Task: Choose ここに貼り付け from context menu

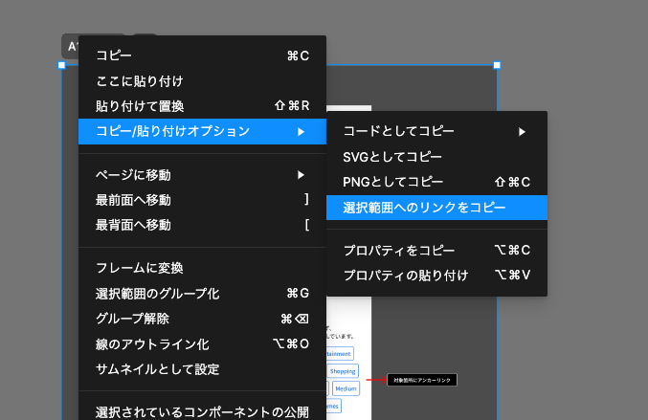Action: [x=202, y=81]
